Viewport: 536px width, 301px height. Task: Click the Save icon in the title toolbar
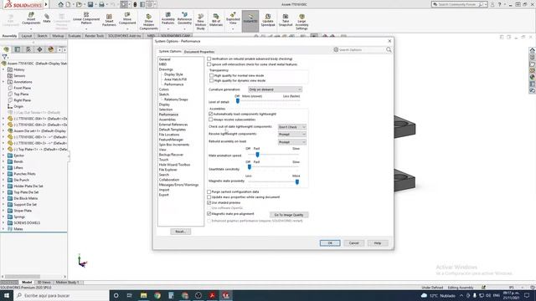[90, 4]
